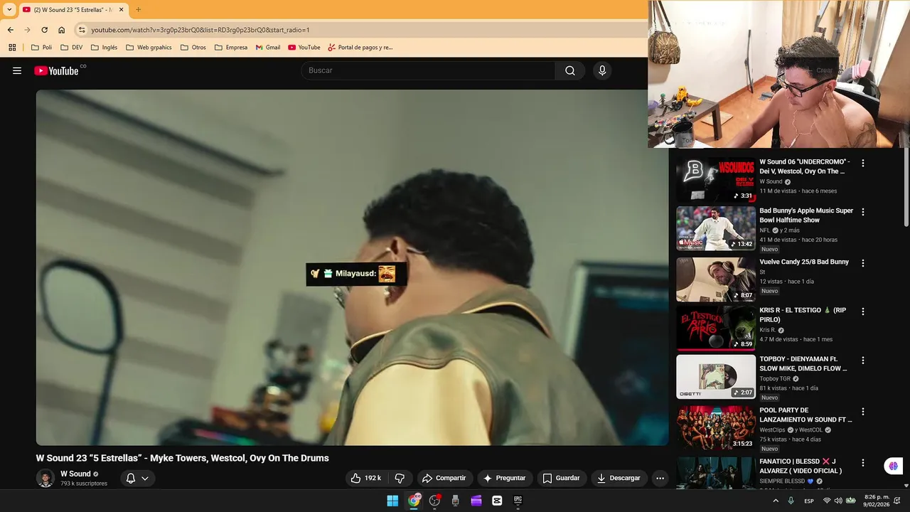The height and width of the screenshot is (512, 910).
Task: Like the video with 192 k thumbs-up
Action: click(x=366, y=478)
